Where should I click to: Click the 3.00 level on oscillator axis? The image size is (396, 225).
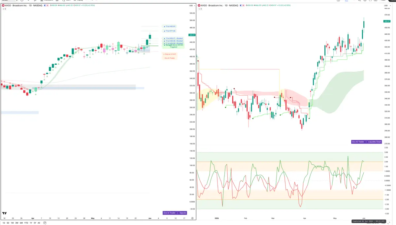click(x=386, y=152)
